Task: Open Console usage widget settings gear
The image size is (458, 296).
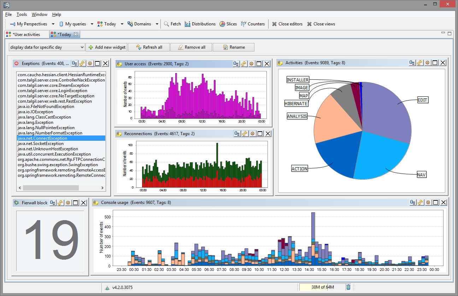Action: (x=428, y=203)
